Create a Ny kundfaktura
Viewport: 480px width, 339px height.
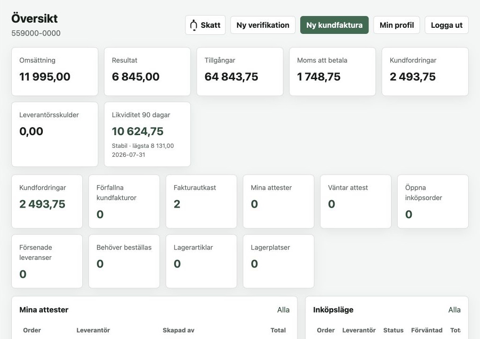click(x=334, y=25)
